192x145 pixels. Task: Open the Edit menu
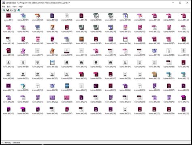click(x=9, y=6)
